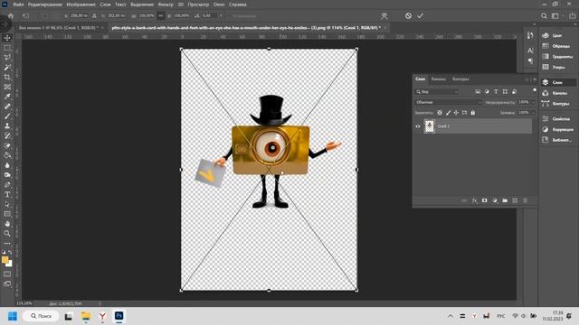
Task: Select the Hand tool
Action: click(x=7, y=224)
